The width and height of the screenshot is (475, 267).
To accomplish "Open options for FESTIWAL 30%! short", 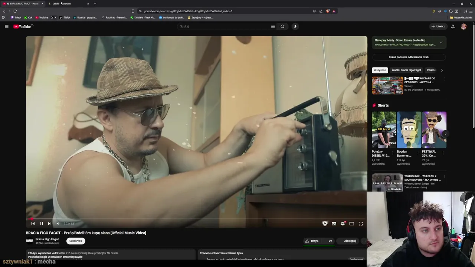I will (443, 153).
